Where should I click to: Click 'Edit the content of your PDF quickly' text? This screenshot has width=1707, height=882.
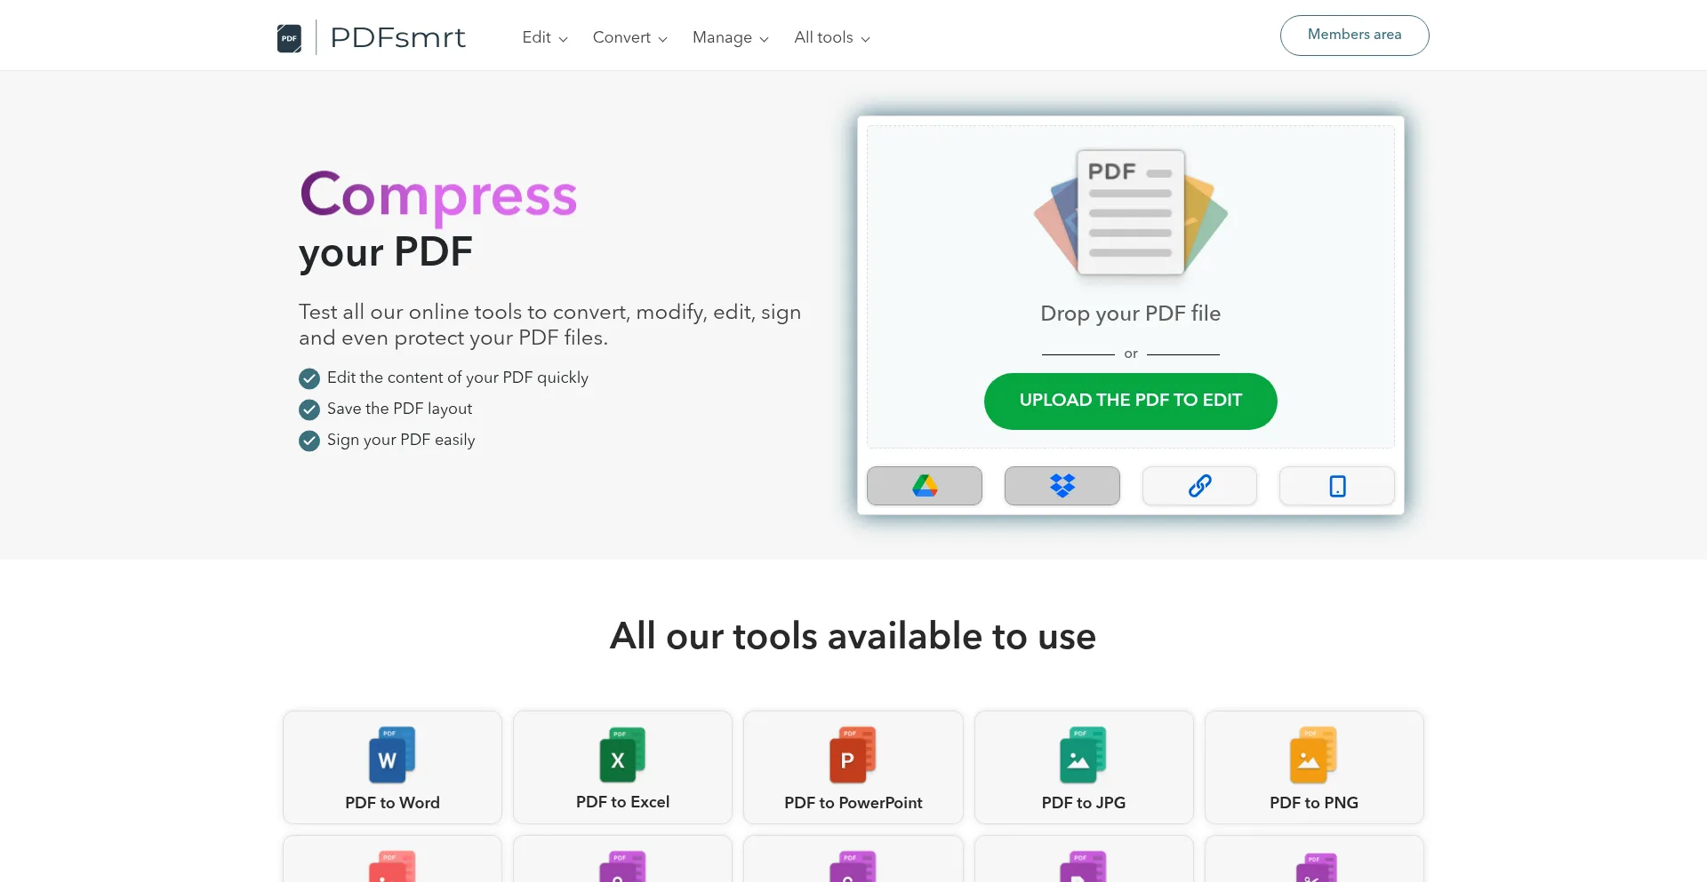[458, 378]
